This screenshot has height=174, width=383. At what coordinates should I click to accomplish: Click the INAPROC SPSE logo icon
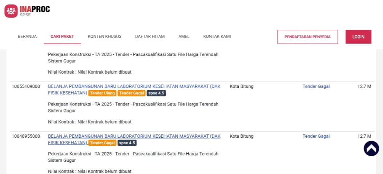point(11,11)
